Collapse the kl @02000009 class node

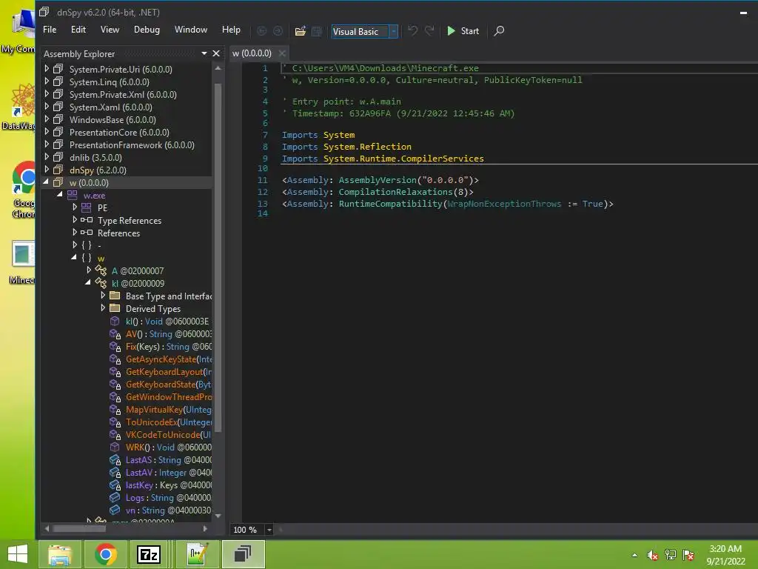(88, 282)
